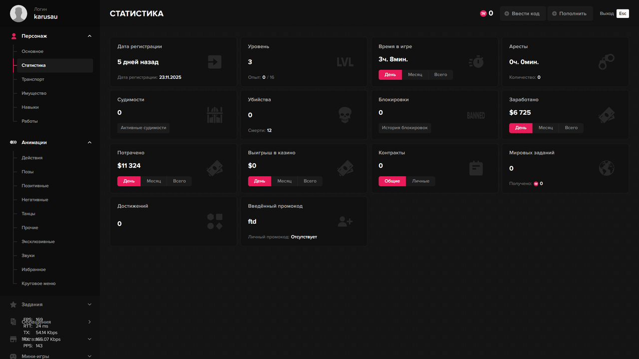Viewport: 639px width, 359px height.
Task: Click the prison bars icon
Action: point(215,115)
